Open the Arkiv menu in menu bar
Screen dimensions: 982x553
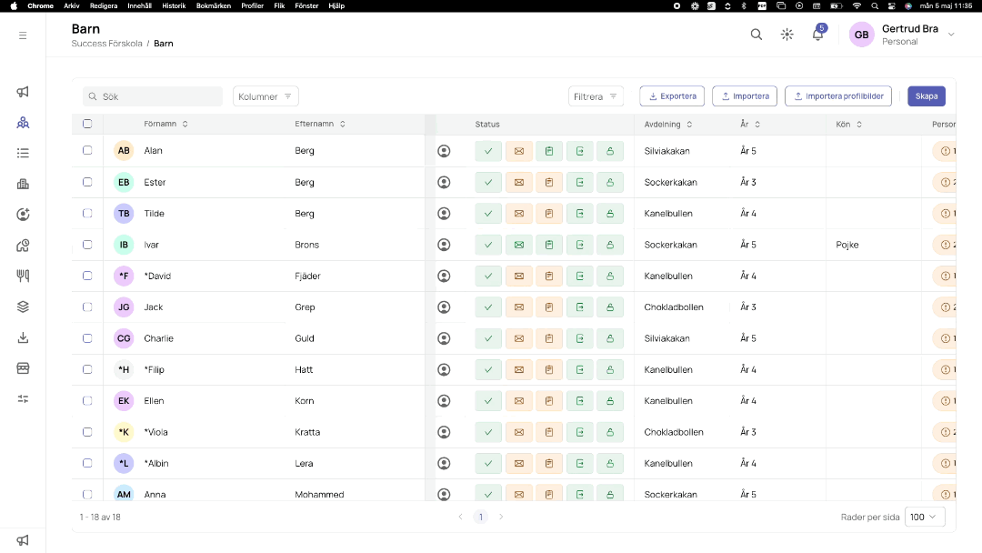[72, 5]
